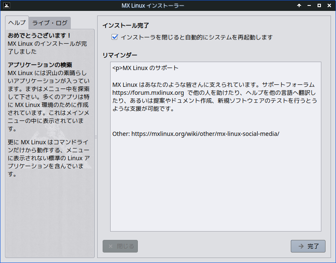Click inside the リマインダー text box
This screenshot has height=263, width=336.
point(215,185)
